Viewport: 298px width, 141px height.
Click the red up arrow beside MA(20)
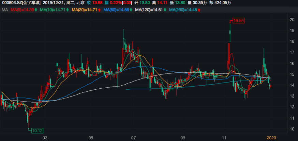[x=99, y=10]
